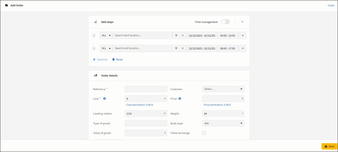Screen dimensions: 338x152
Task: Click the Optimize link text
Action: [x=102, y=60]
